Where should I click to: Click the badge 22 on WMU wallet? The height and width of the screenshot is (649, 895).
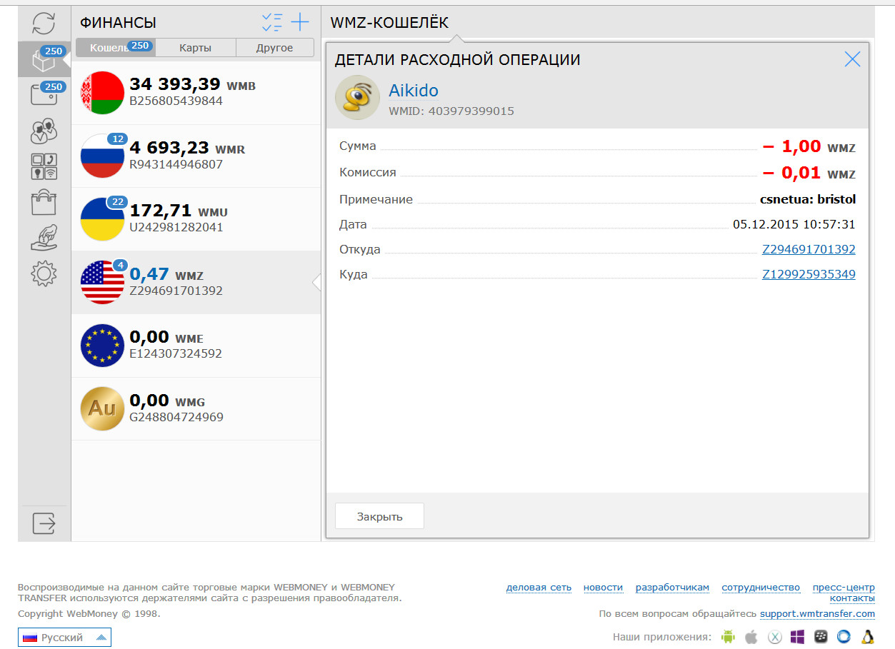tap(117, 202)
